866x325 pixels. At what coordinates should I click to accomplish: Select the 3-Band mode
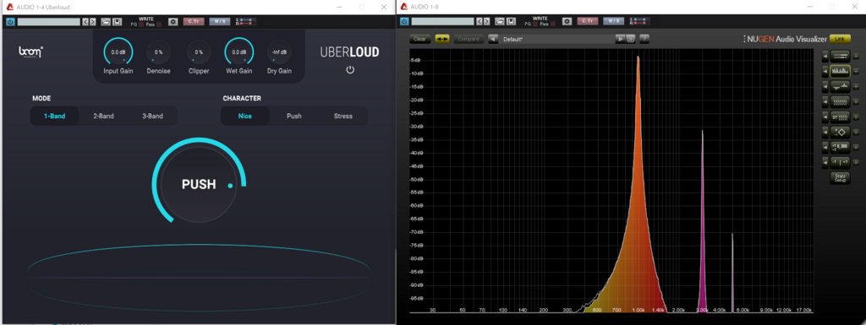click(x=152, y=116)
